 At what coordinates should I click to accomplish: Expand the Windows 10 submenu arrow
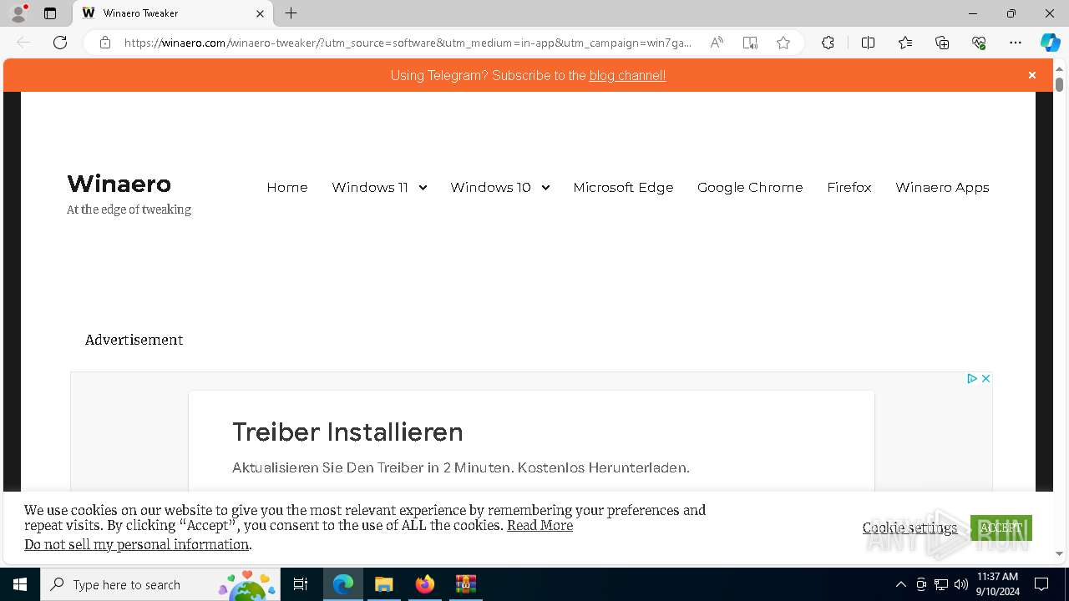click(x=545, y=188)
